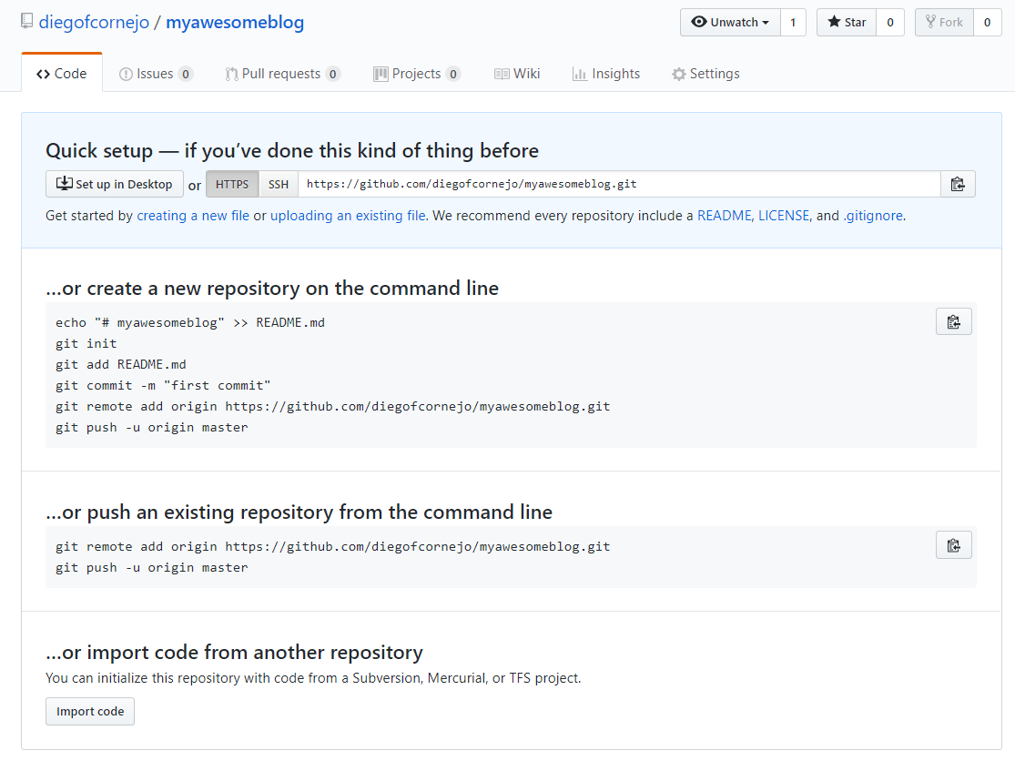Image resolution: width=1015 pixels, height=761 pixels.
Task: Open the Wiki tab
Action: tap(517, 73)
